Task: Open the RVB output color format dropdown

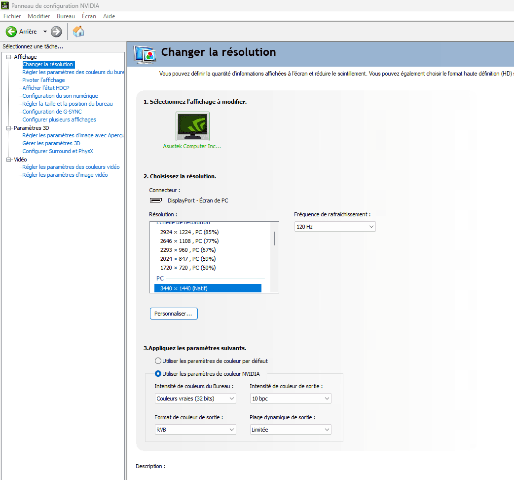Action: [195, 430]
